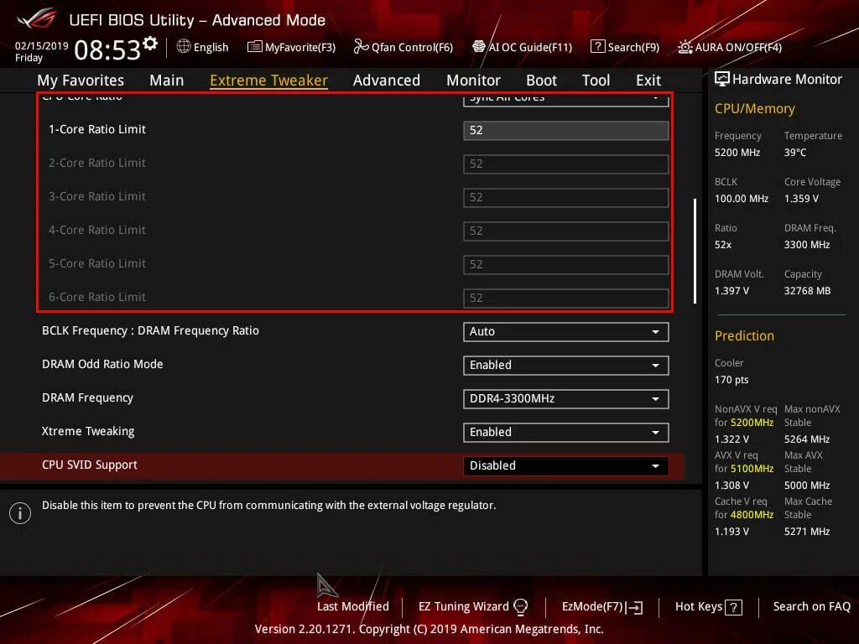Click the 2-Core Ratio Limit field
Screen dimensions: 859x644
point(566,164)
